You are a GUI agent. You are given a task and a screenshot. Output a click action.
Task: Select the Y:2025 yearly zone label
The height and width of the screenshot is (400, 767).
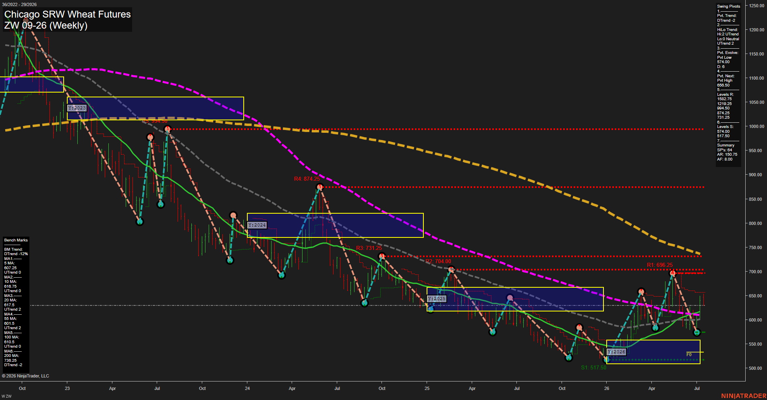(437, 299)
